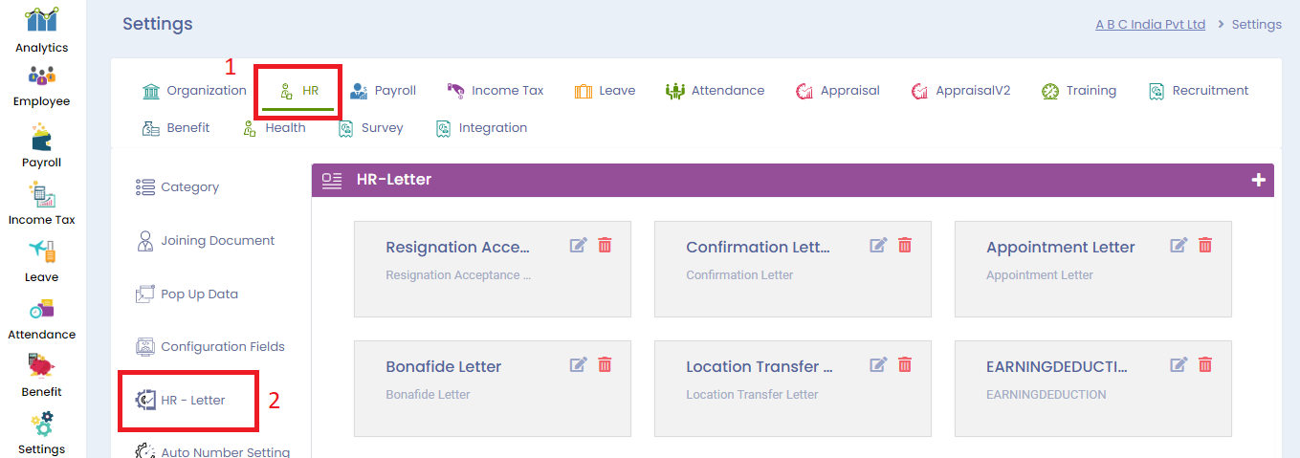This screenshot has height=458, width=1300.
Task: Open the Income Tax settings tab
Action: (495, 91)
